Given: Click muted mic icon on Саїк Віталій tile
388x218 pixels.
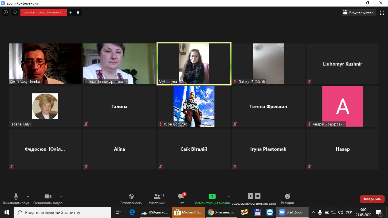Looking at the screenshot, I should pos(160,167).
